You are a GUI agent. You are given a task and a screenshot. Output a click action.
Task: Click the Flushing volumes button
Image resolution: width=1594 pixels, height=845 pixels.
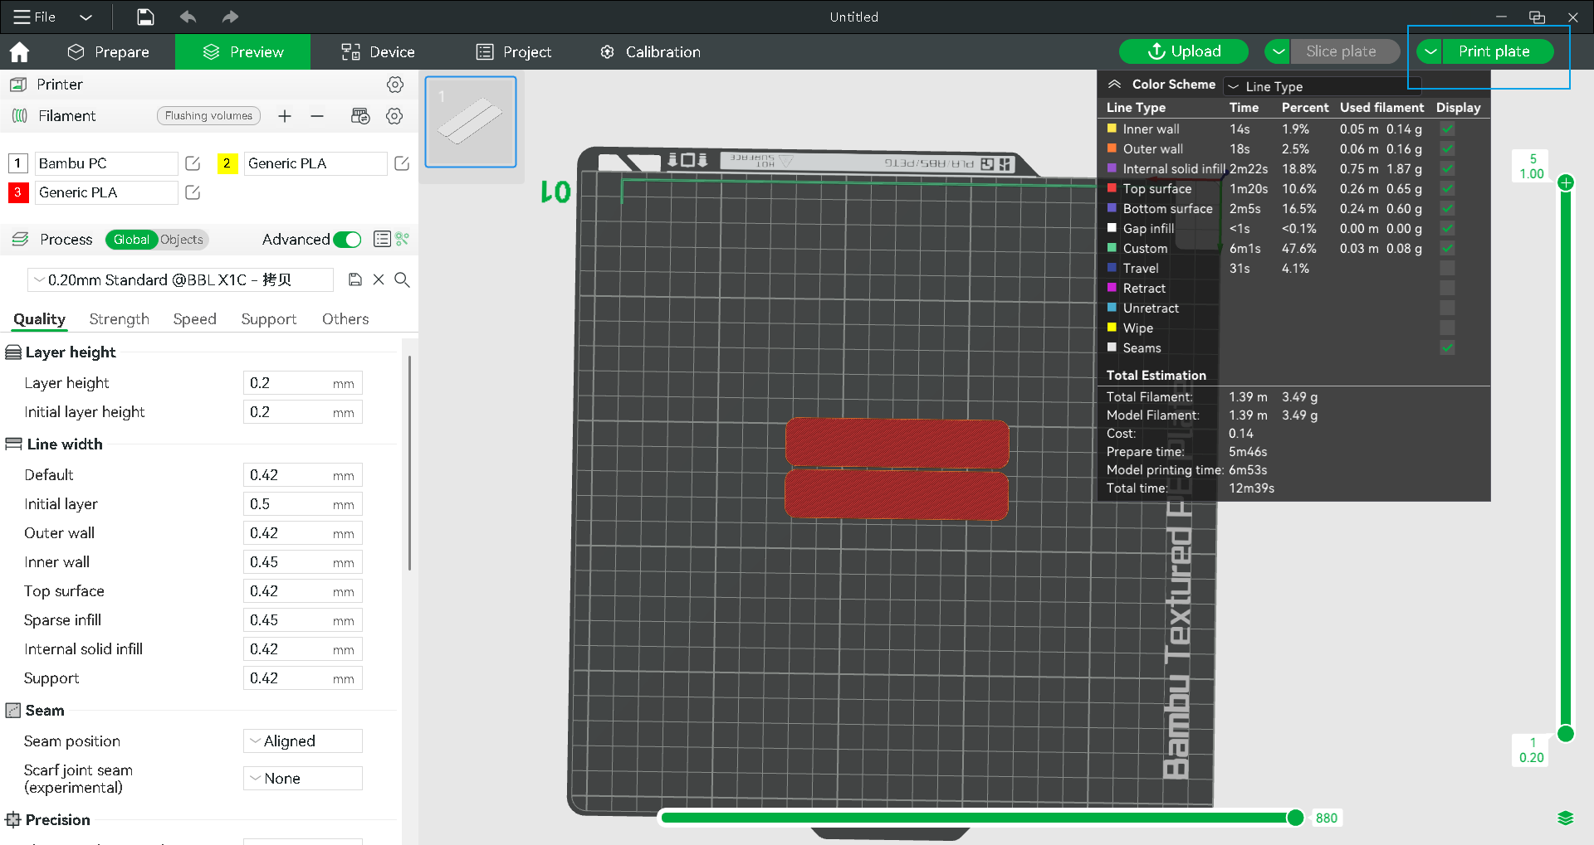pyautogui.click(x=208, y=116)
